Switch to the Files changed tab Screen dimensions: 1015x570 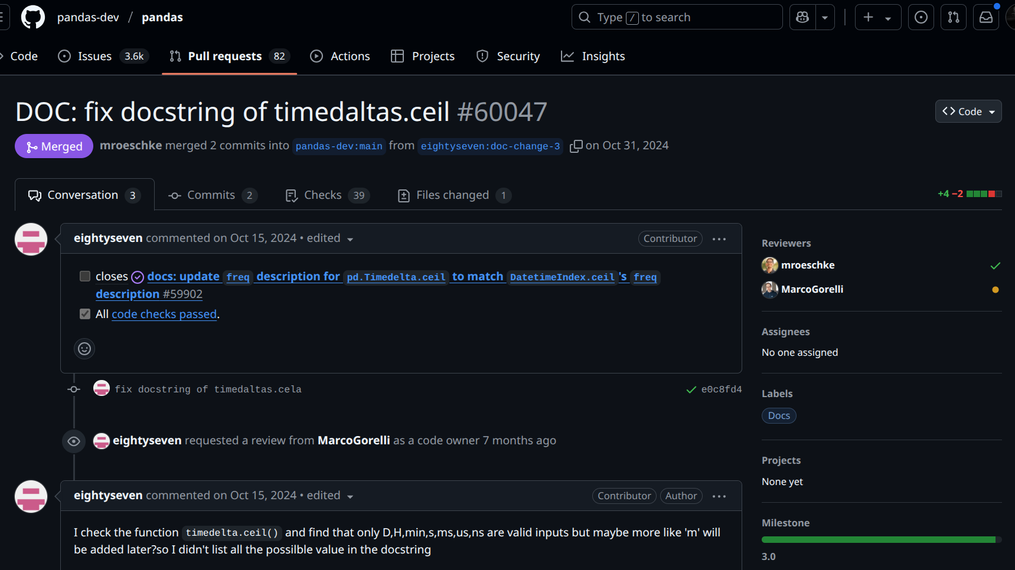[x=454, y=195]
